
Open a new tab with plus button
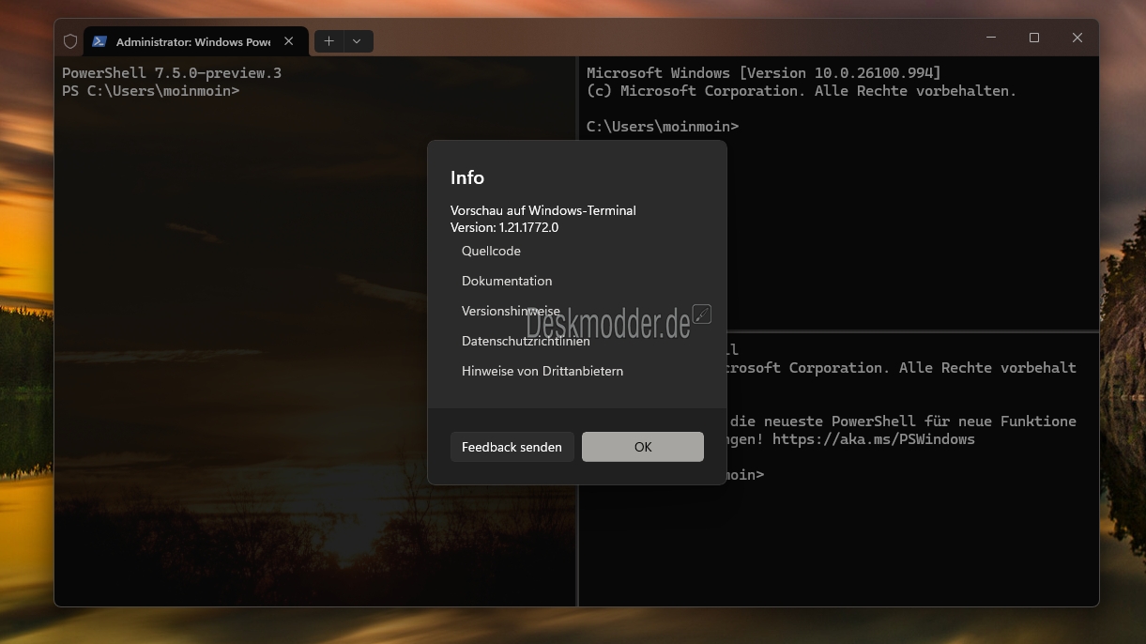329,41
